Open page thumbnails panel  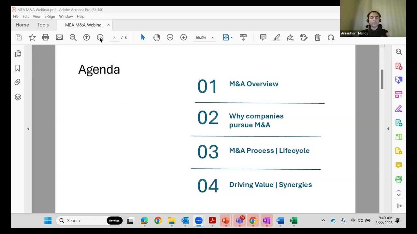pos(18,54)
